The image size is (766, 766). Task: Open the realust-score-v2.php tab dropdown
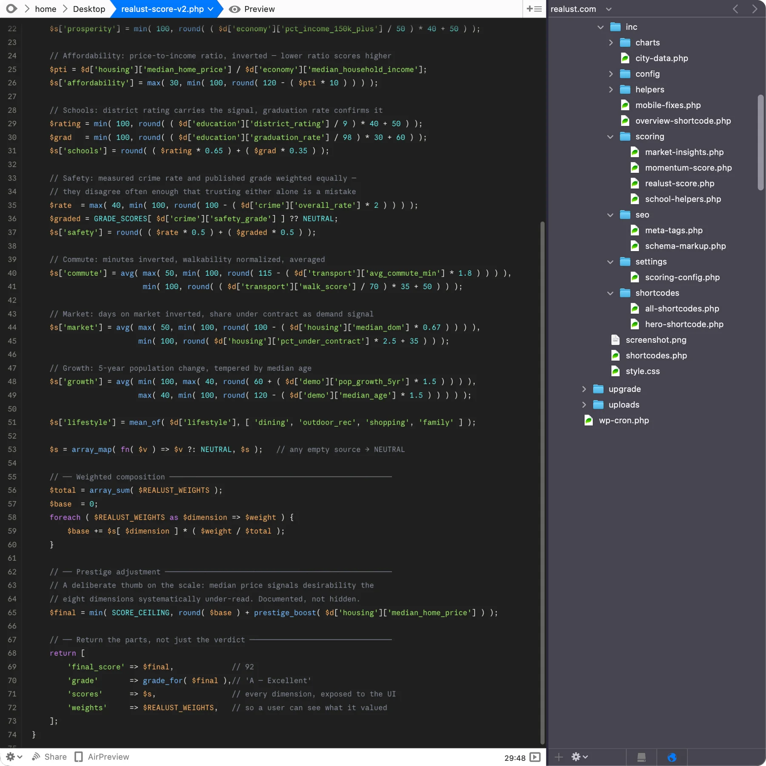coord(210,9)
